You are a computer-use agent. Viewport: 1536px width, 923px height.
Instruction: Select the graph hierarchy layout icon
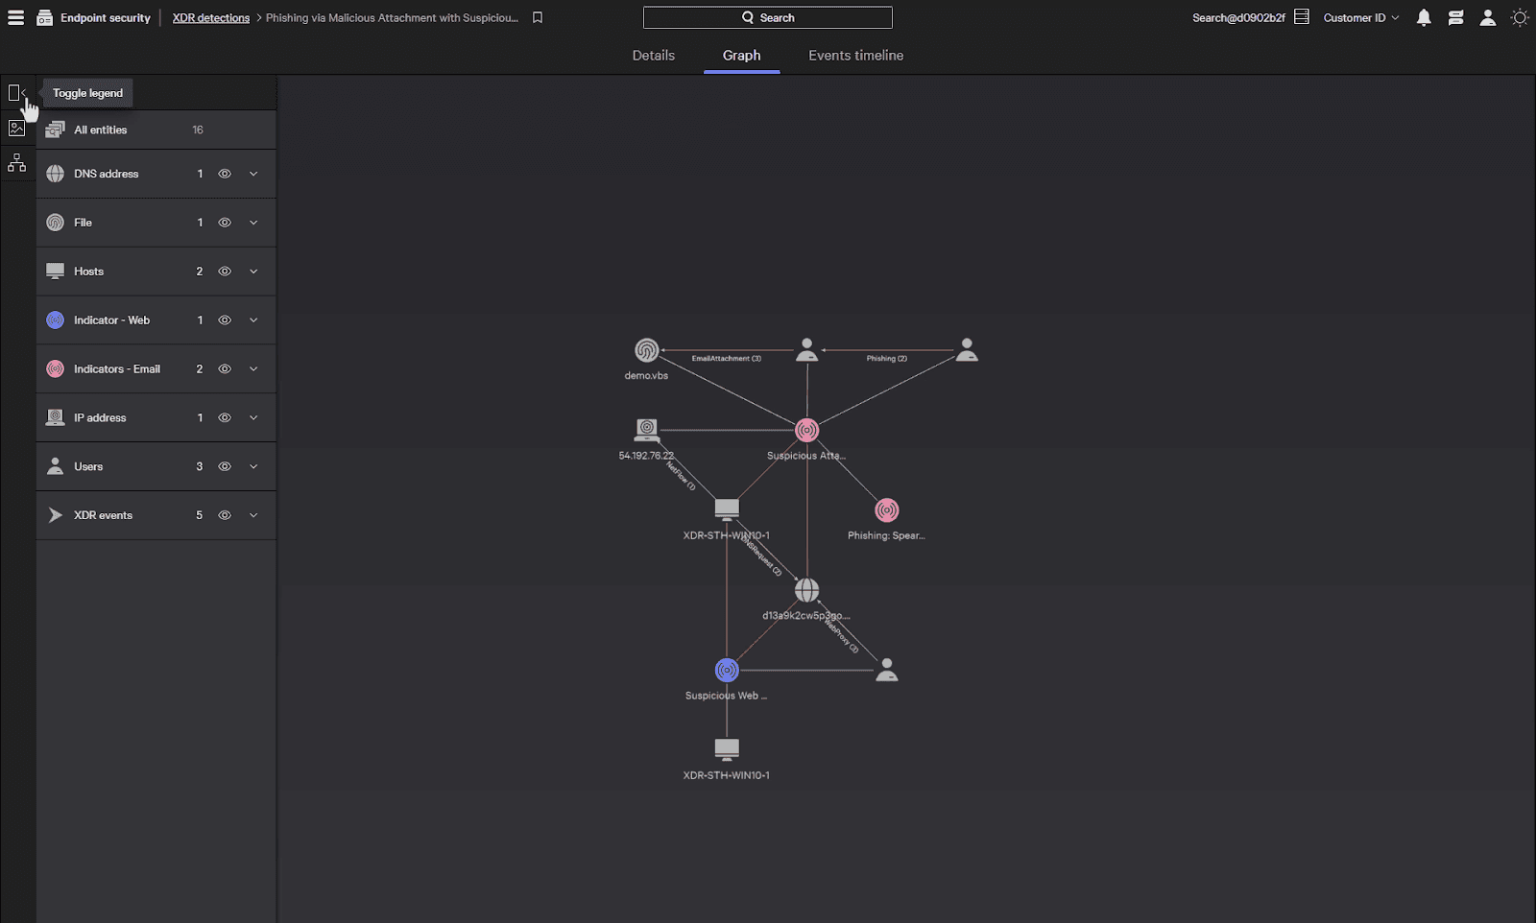tap(15, 162)
